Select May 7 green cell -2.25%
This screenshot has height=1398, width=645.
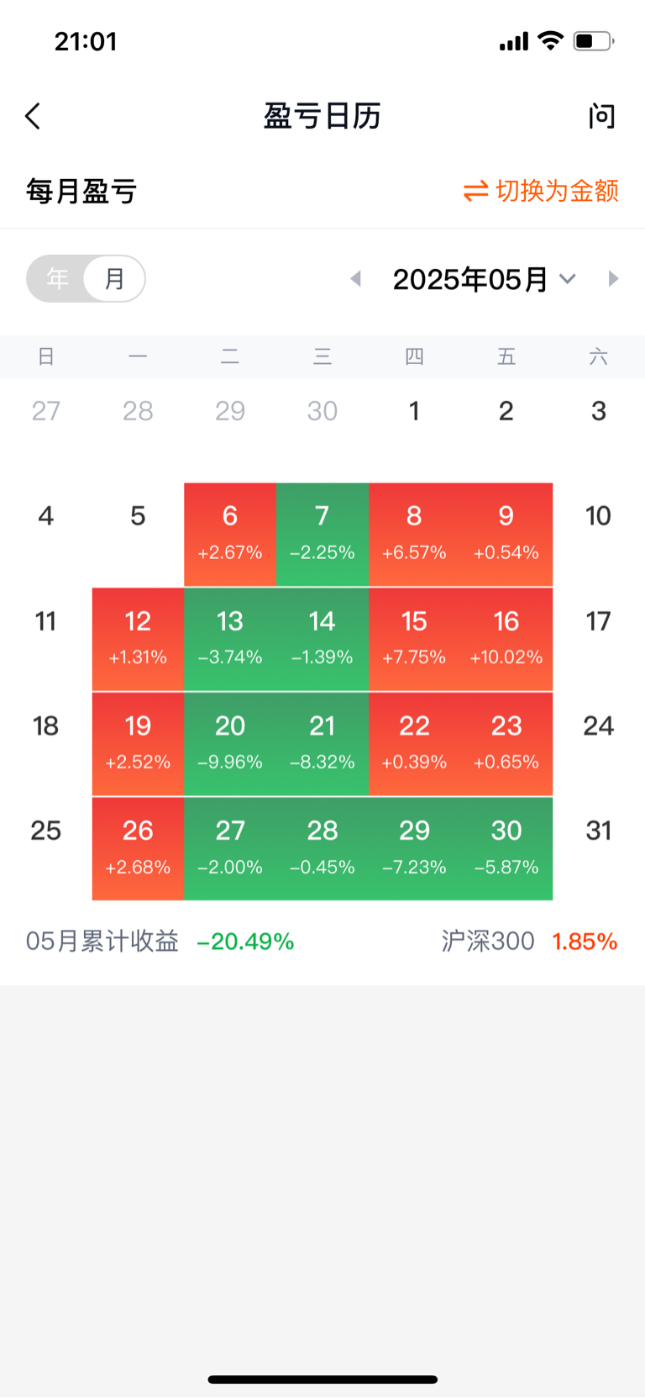coord(322,535)
